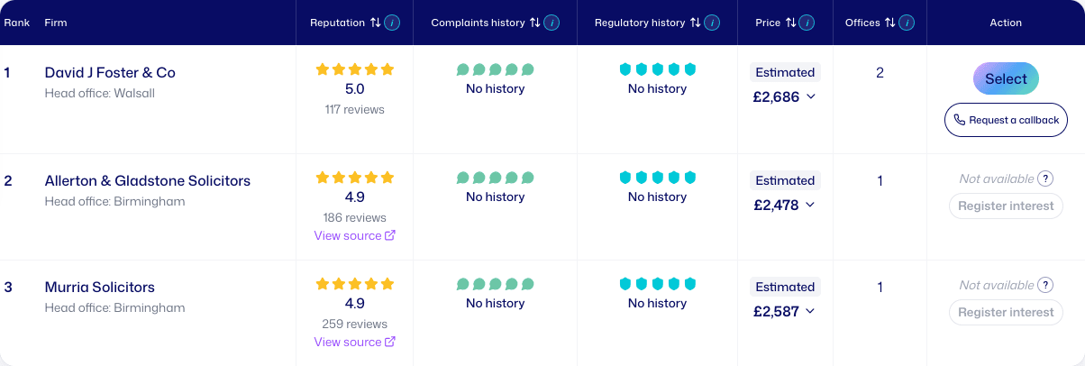Click 117 reviews text

354,109
